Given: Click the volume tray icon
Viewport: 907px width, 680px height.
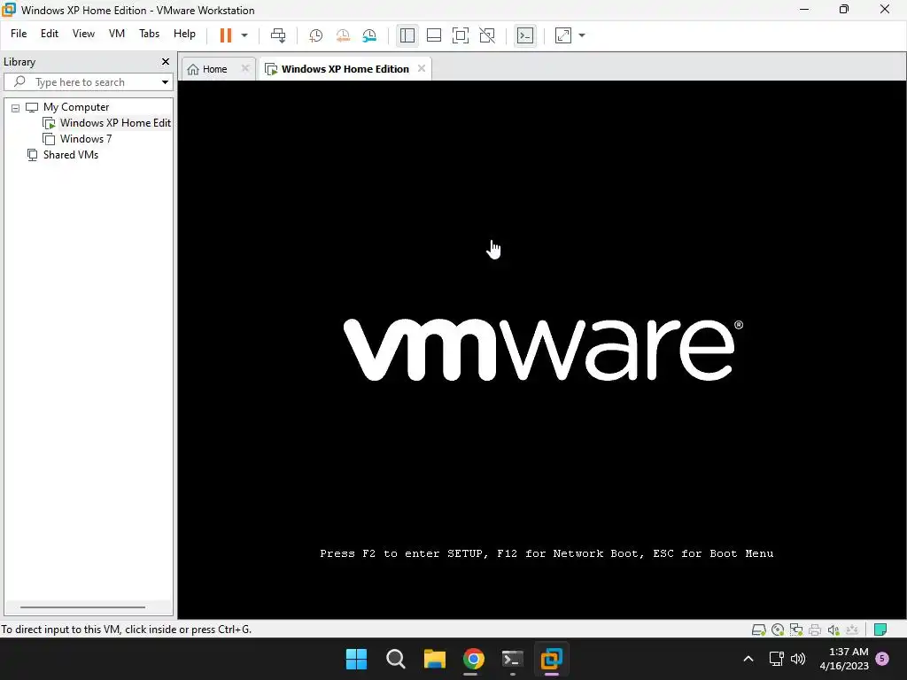Looking at the screenshot, I should (798, 659).
